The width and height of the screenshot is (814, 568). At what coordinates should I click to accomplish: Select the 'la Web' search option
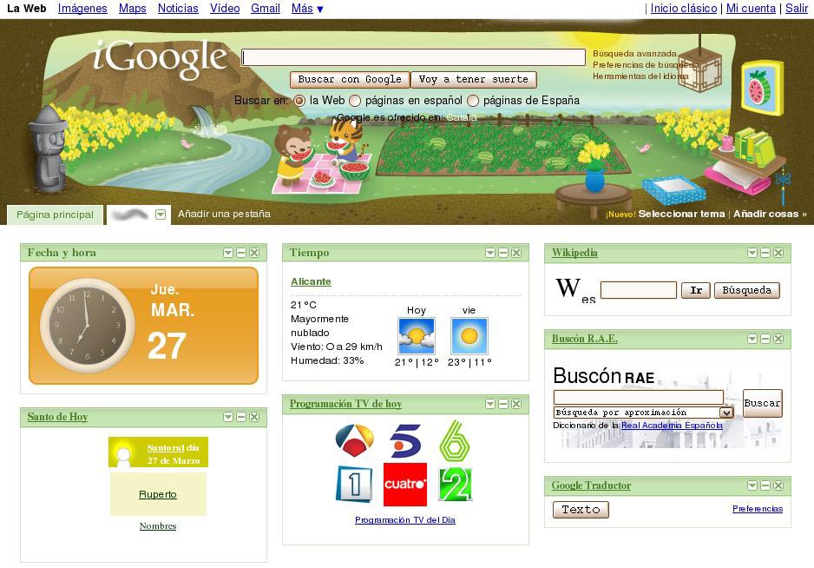click(x=299, y=101)
